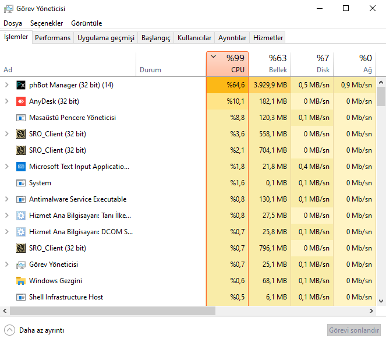Viewport: 386px width, 342px height.
Task: Sort by the Ağ column header
Action: (x=355, y=64)
